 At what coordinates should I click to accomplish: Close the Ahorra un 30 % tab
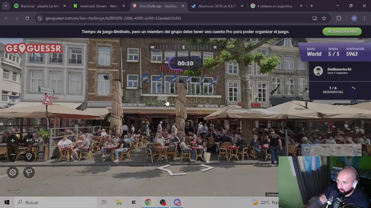point(242,6)
